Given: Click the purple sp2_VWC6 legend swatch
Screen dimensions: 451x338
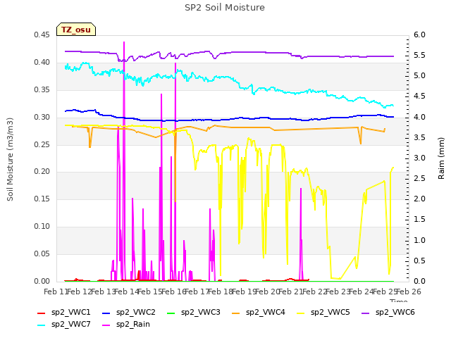Looking at the screenshot, I should click(x=366, y=313).
